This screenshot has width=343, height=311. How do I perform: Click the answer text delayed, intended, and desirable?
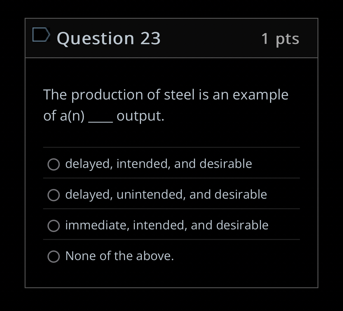pos(159,164)
